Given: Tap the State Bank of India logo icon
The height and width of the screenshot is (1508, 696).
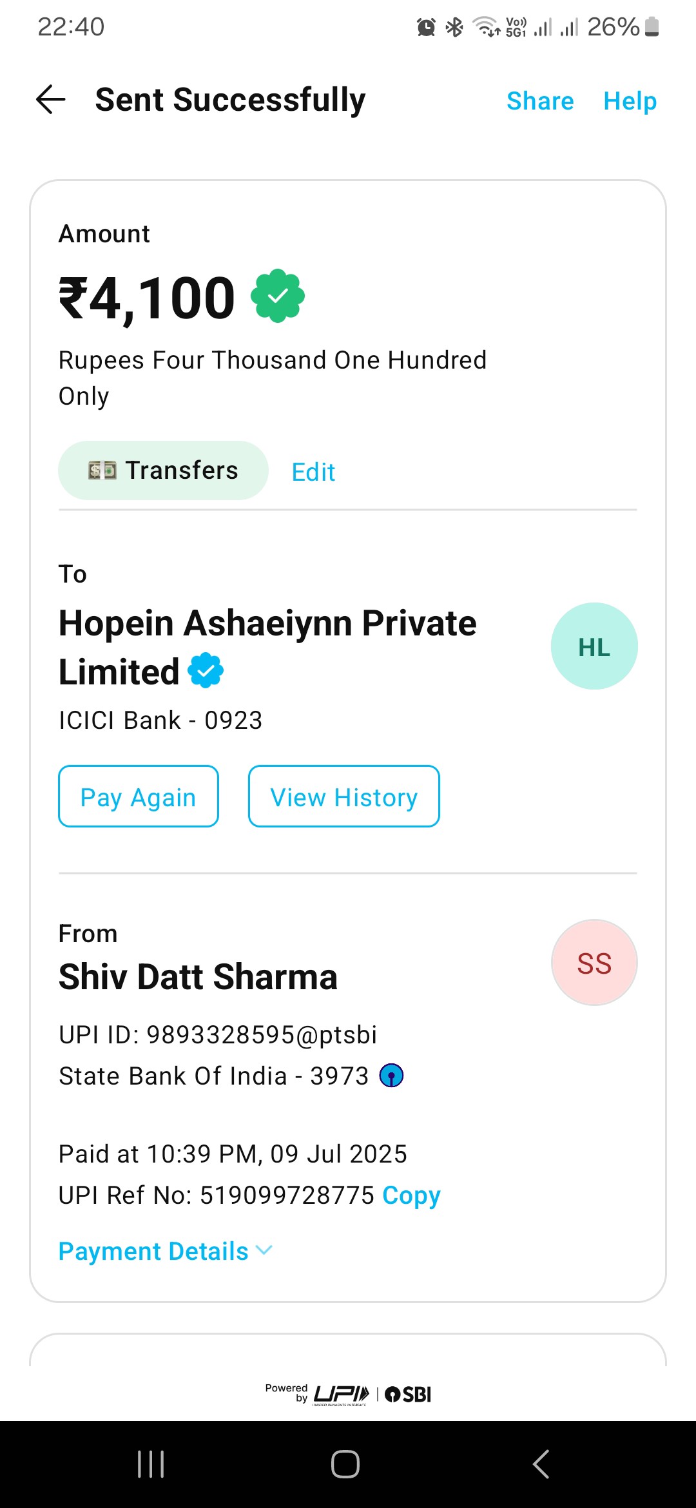Looking at the screenshot, I should (391, 1076).
